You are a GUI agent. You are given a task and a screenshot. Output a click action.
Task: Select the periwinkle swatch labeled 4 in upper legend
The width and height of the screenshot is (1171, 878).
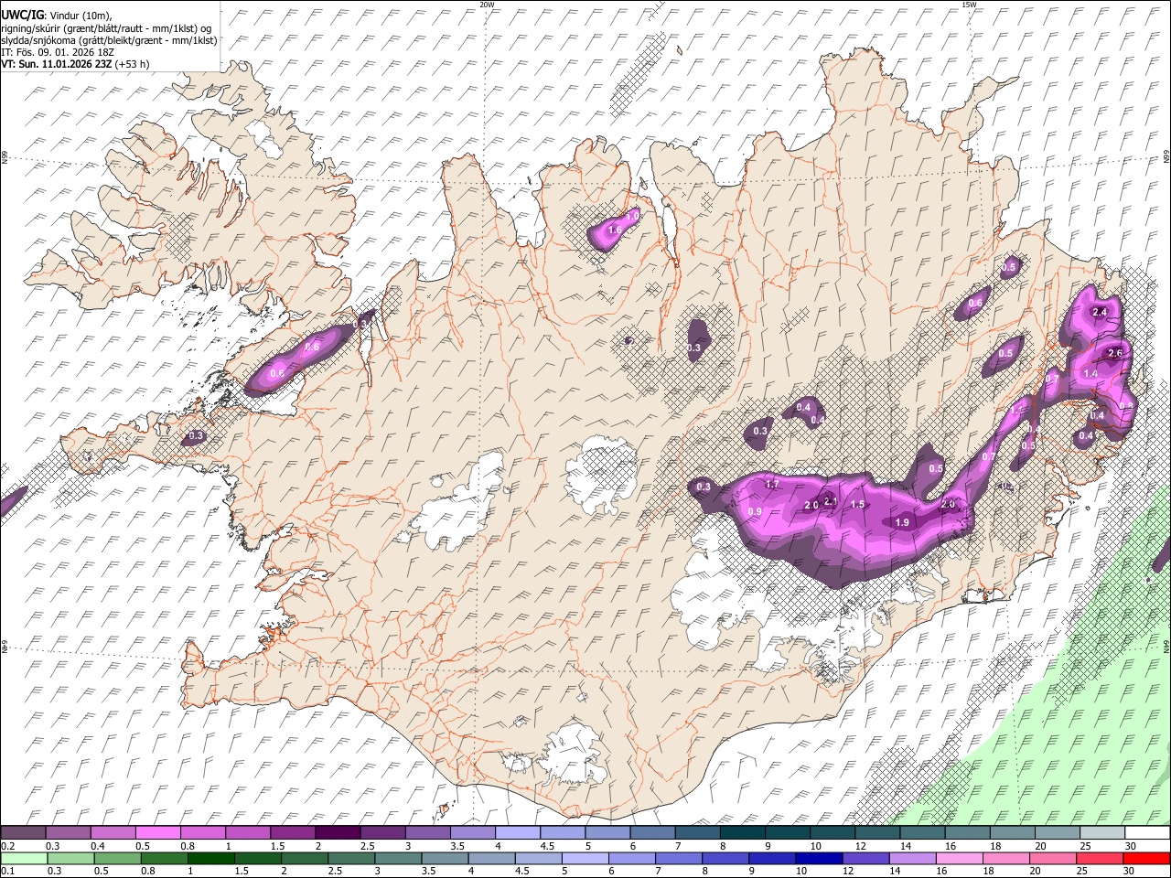pyautogui.click(x=517, y=833)
